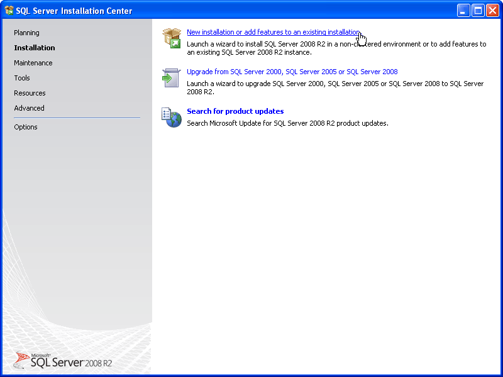Open the Maintenance section
The image size is (503, 377).
point(32,63)
